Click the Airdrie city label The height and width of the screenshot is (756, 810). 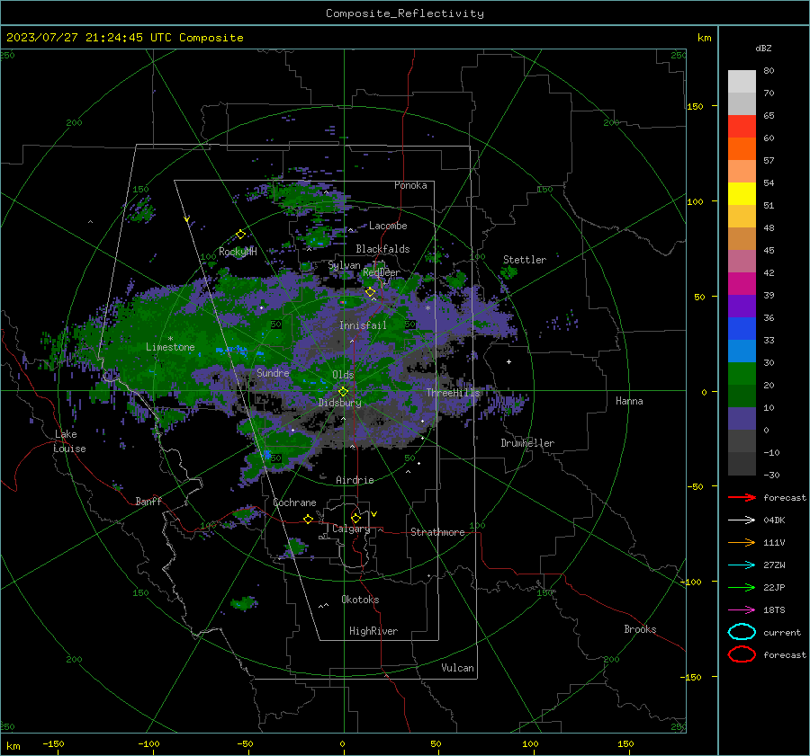(x=355, y=480)
